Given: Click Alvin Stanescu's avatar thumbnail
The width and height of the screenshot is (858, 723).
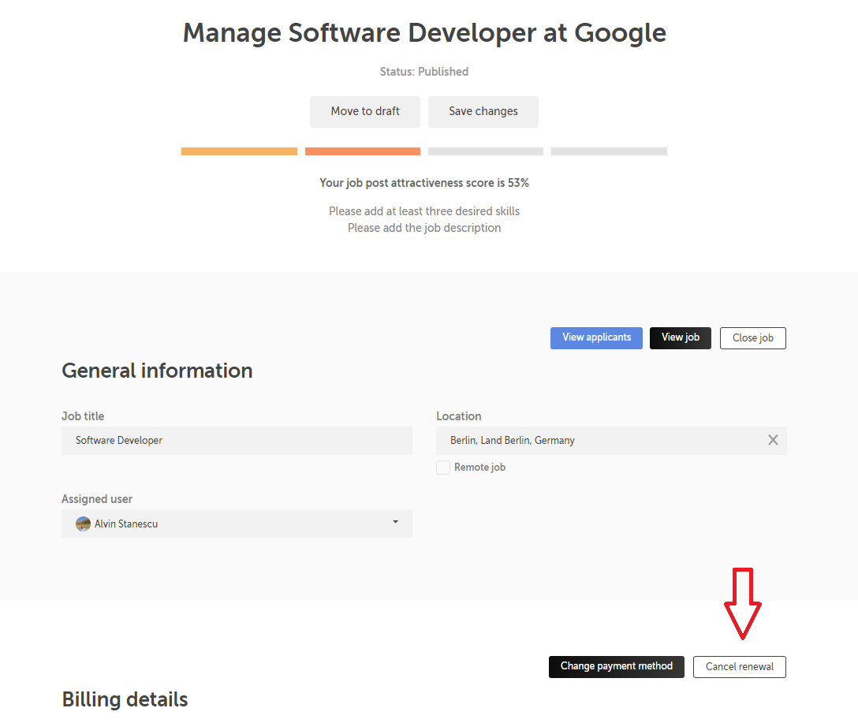Looking at the screenshot, I should 83,524.
